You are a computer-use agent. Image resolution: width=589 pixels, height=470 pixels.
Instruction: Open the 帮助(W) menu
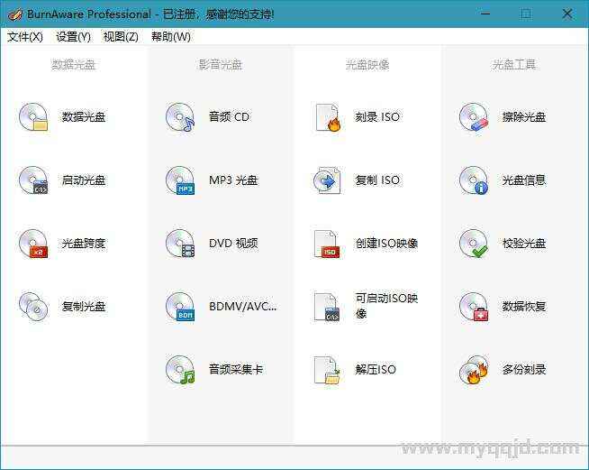[171, 37]
